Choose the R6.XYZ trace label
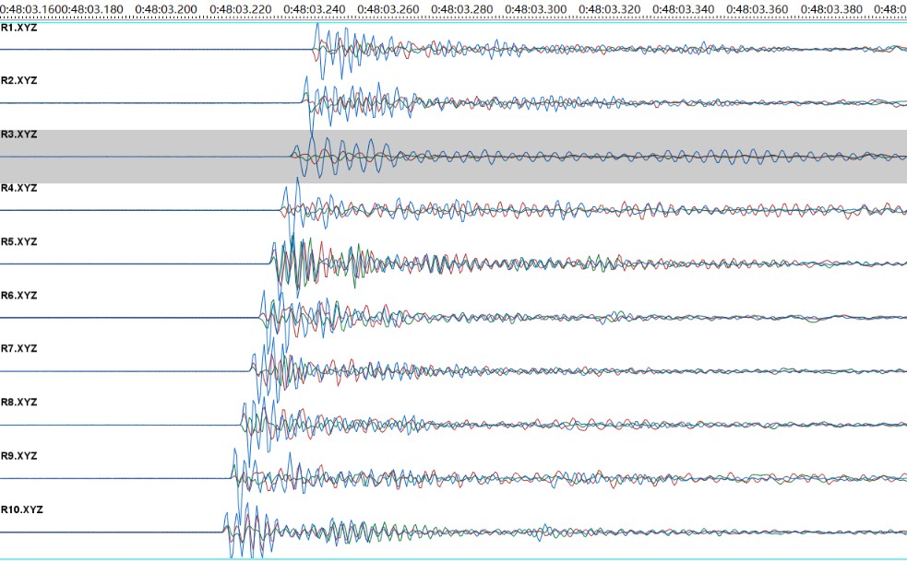This screenshot has width=907, height=561. [18, 295]
